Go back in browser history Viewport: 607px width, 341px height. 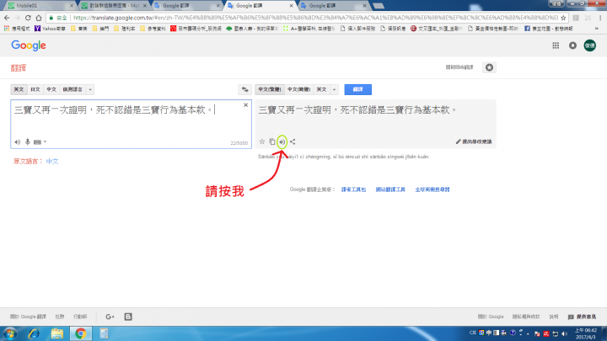(x=7, y=18)
